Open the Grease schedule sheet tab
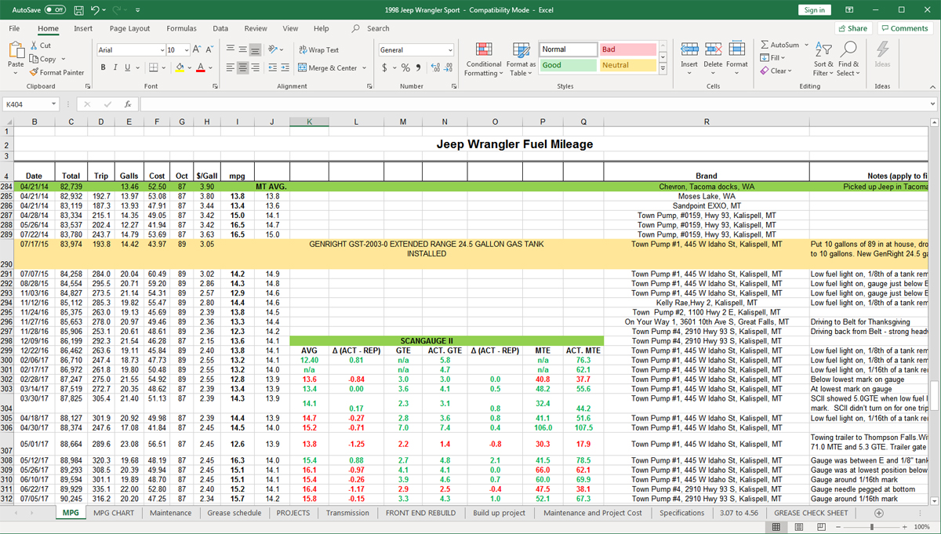The image size is (941, 534). 234,513
